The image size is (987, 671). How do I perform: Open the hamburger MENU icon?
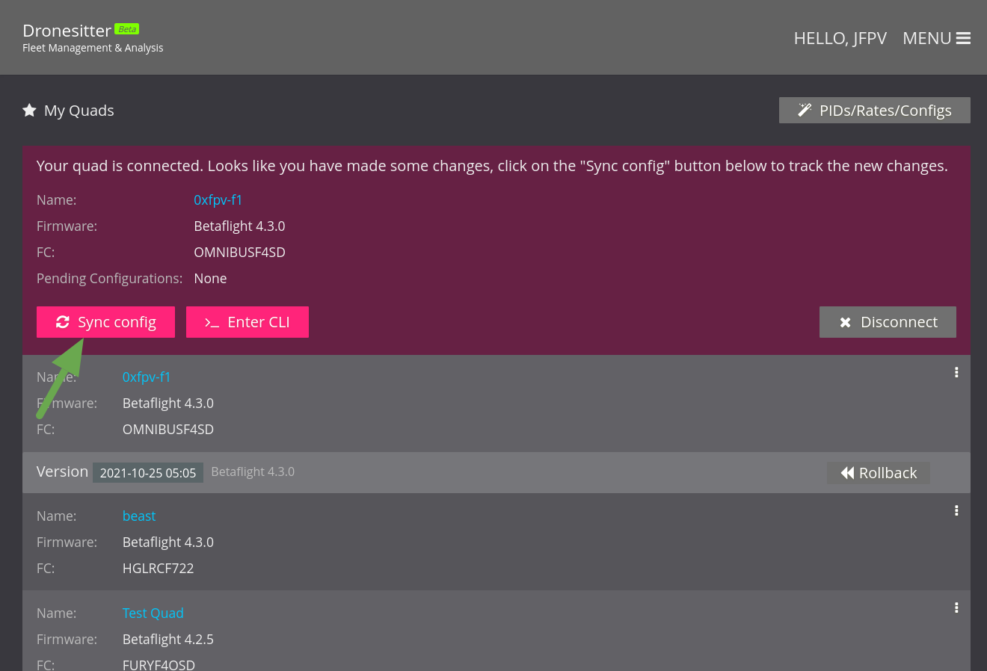963,38
